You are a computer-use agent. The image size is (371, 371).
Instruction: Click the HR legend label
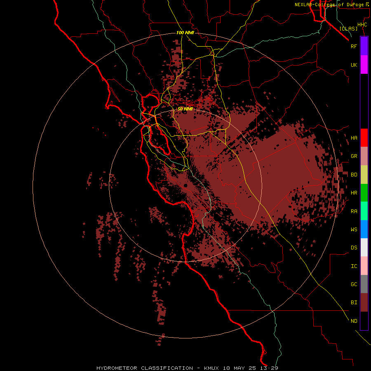354,193
